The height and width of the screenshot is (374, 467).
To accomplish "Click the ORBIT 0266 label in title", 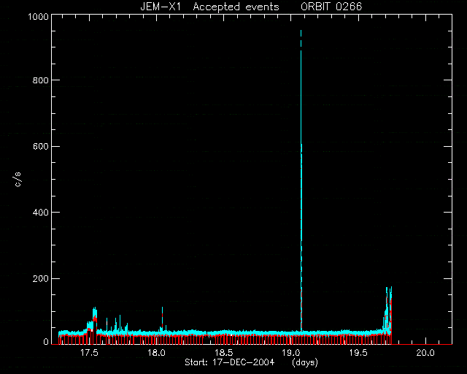I will pyautogui.click(x=331, y=7).
